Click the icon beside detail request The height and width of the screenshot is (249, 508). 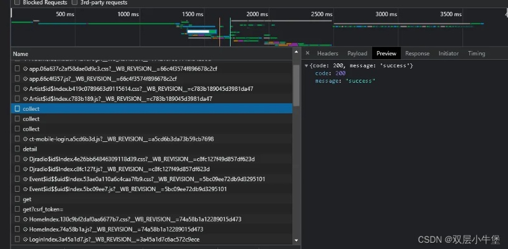click(17, 149)
